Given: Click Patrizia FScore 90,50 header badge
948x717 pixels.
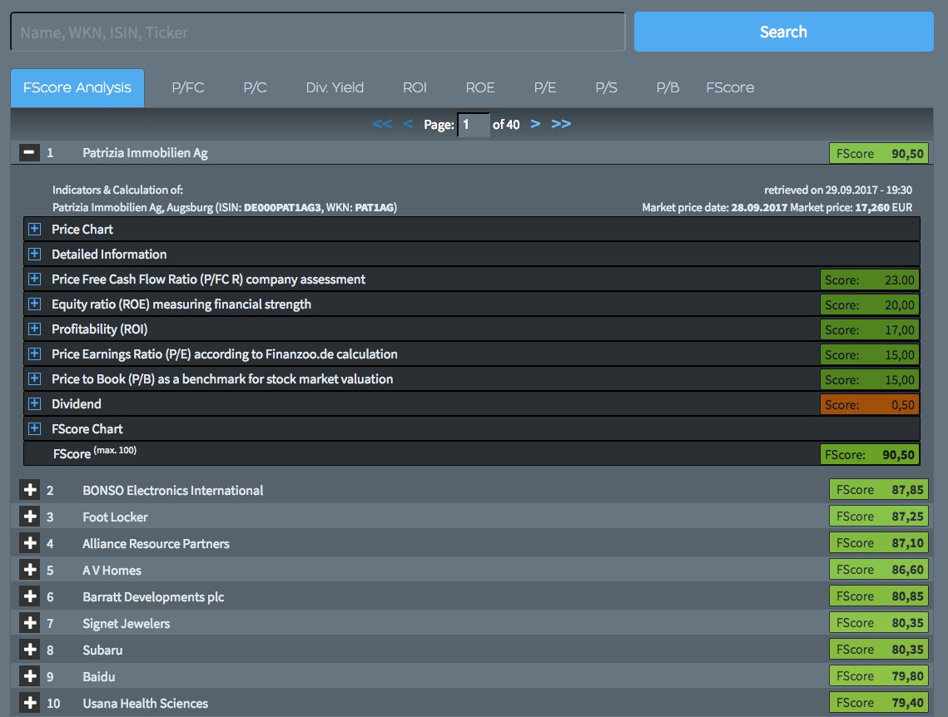Looking at the screenshot, I should 878,153.
